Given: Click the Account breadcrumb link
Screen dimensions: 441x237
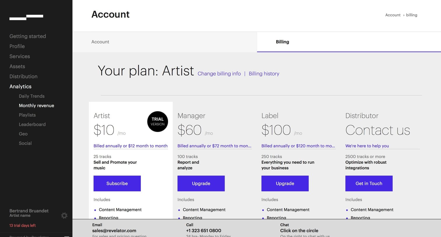Looking at the screenshot, I should [393, 15].
